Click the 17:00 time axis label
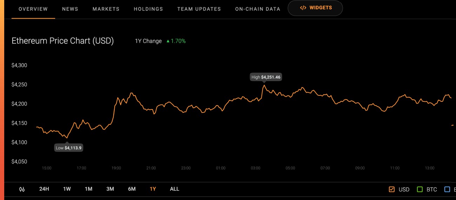456x200 pixels. coord(81,168)
